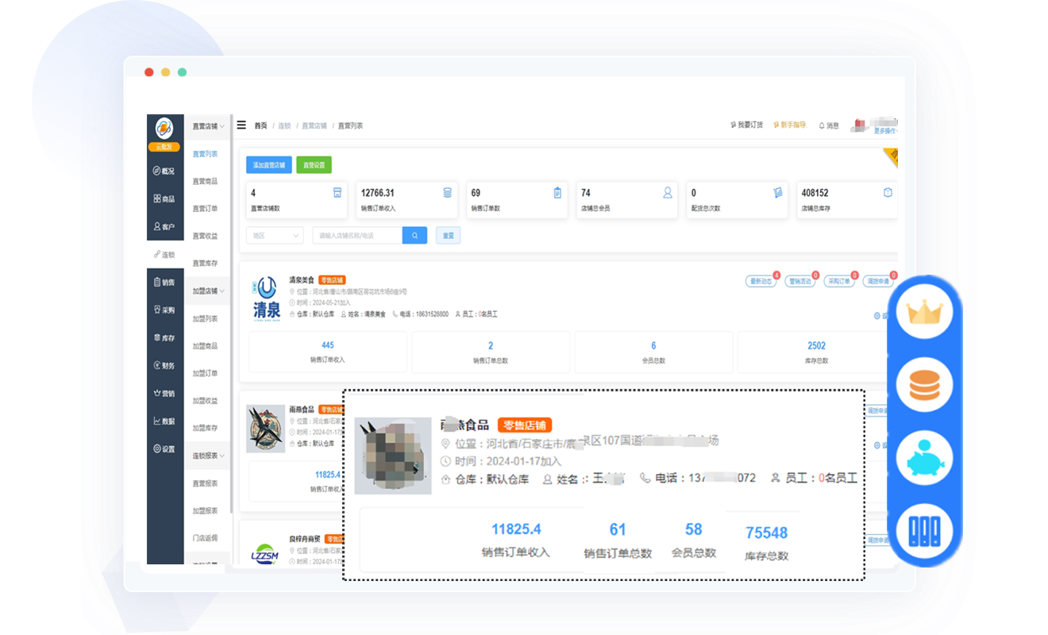This screenshot has width=1048, height=635.
Task: Open 数据 chart section in sidebar
Action: tap(164, 421)
